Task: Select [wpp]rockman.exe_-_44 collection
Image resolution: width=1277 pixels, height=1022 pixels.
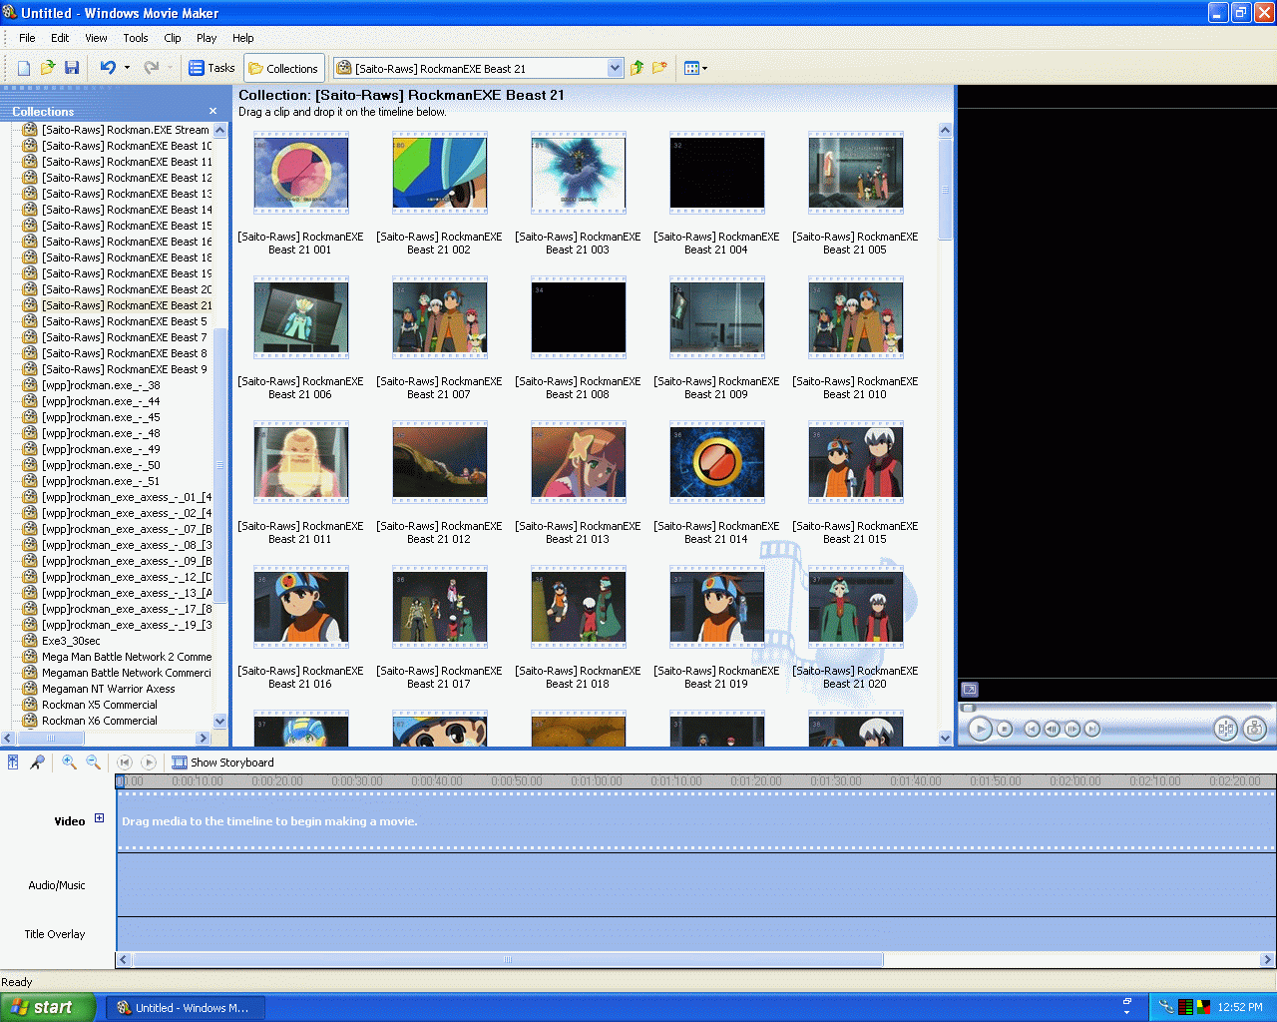Action: [101, 401]
